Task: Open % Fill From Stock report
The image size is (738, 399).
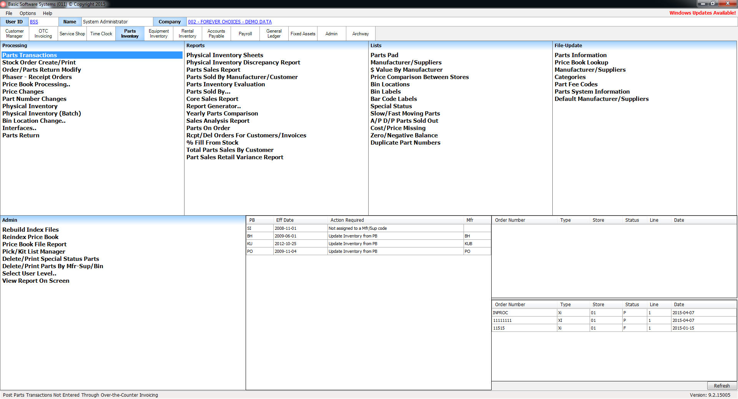Action: click(212, 143)
